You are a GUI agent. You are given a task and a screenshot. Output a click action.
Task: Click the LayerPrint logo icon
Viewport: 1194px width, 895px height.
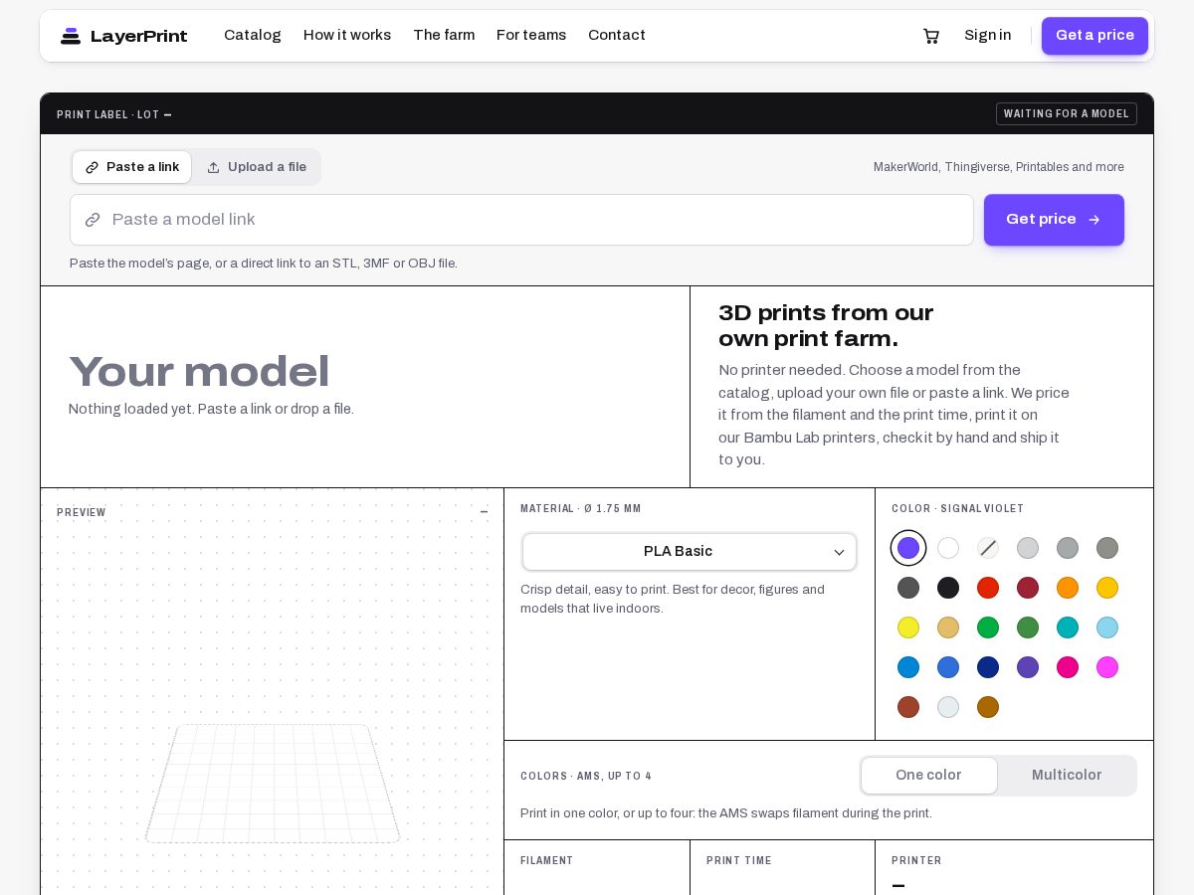(71, 36)
